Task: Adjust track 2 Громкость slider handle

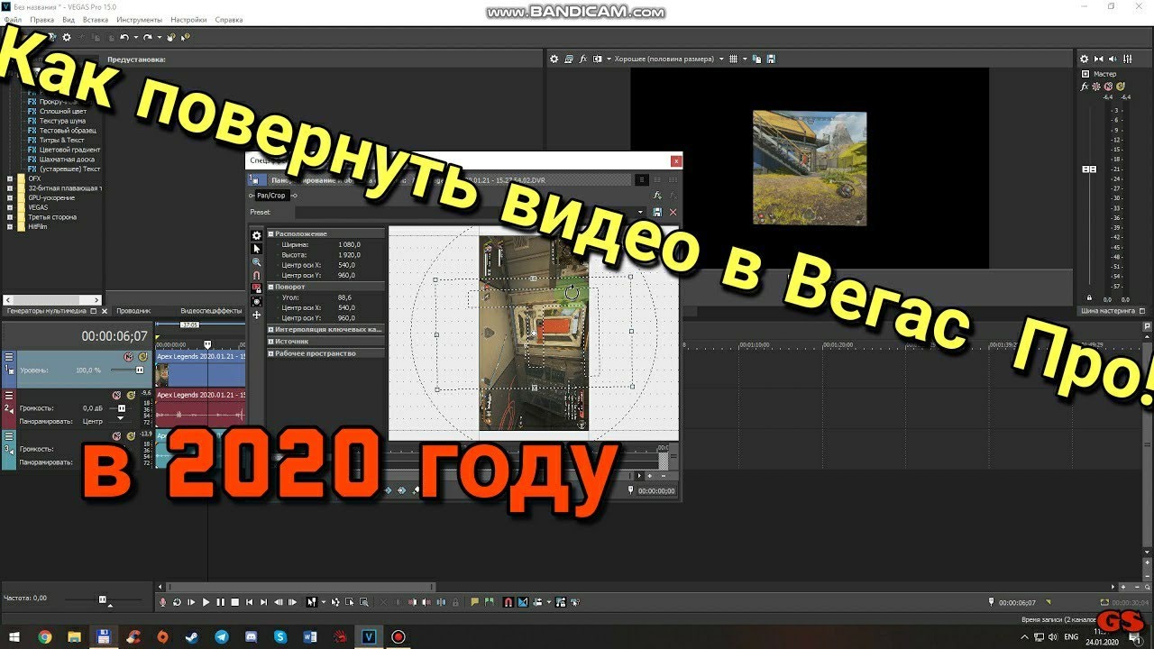Action: tap(122, 408)
